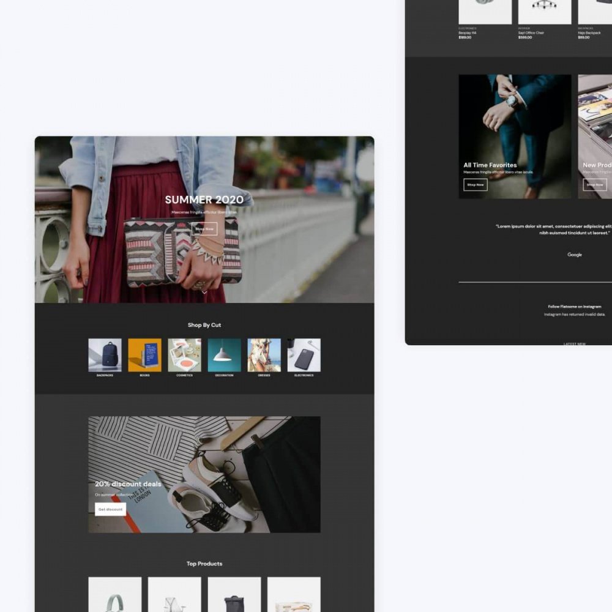This screenshot has height=612, width=612.
Task: Click the Beoplay H4 product name
Action: coord(467,33)
